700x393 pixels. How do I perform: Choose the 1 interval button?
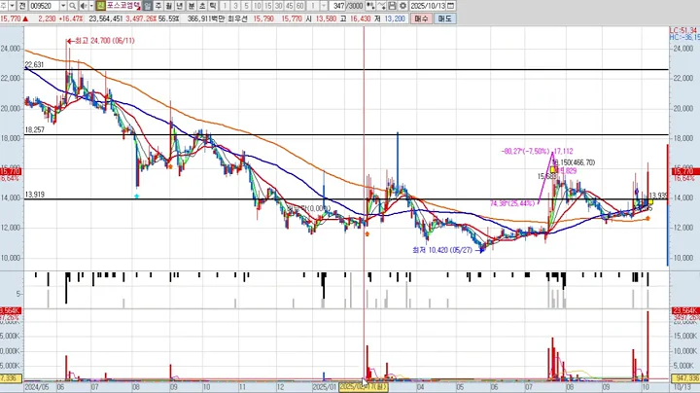coord(225,6)
